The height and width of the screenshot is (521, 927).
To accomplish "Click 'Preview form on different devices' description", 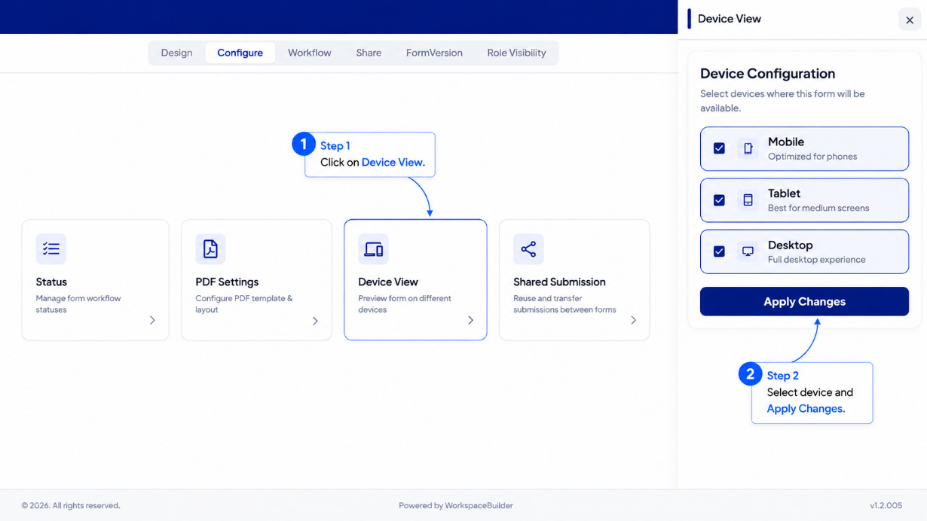I will (405, 304).
